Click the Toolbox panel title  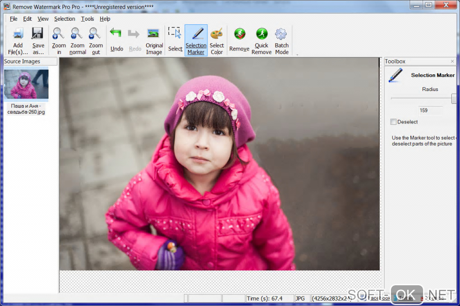coord(395,61)
